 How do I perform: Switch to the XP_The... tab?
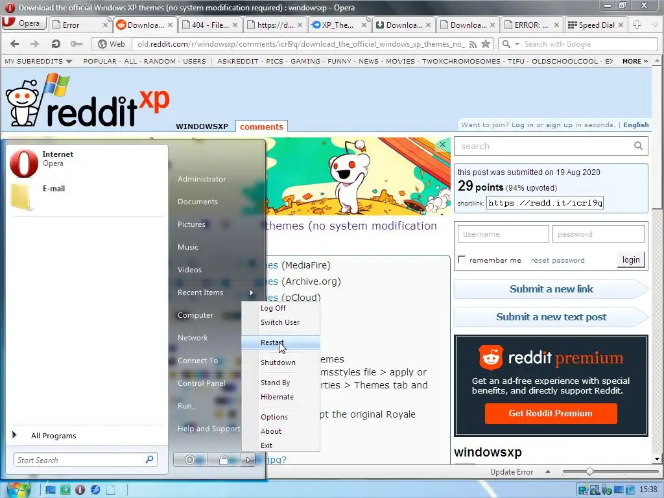338,25
